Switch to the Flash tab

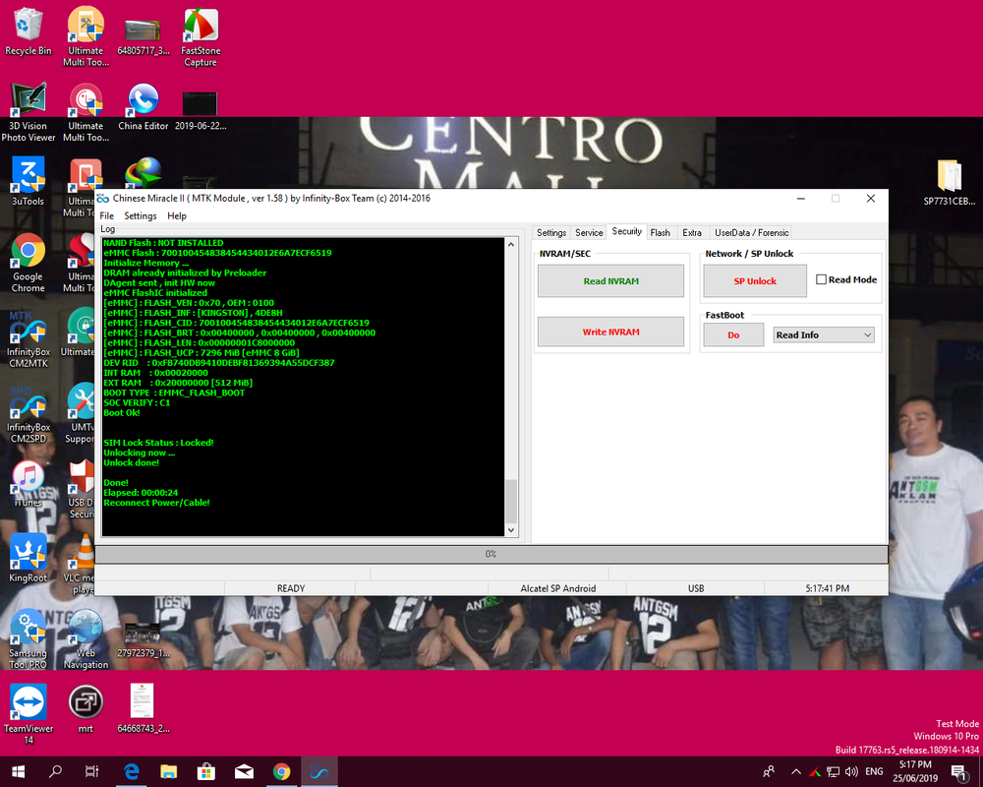click(661, 233)
